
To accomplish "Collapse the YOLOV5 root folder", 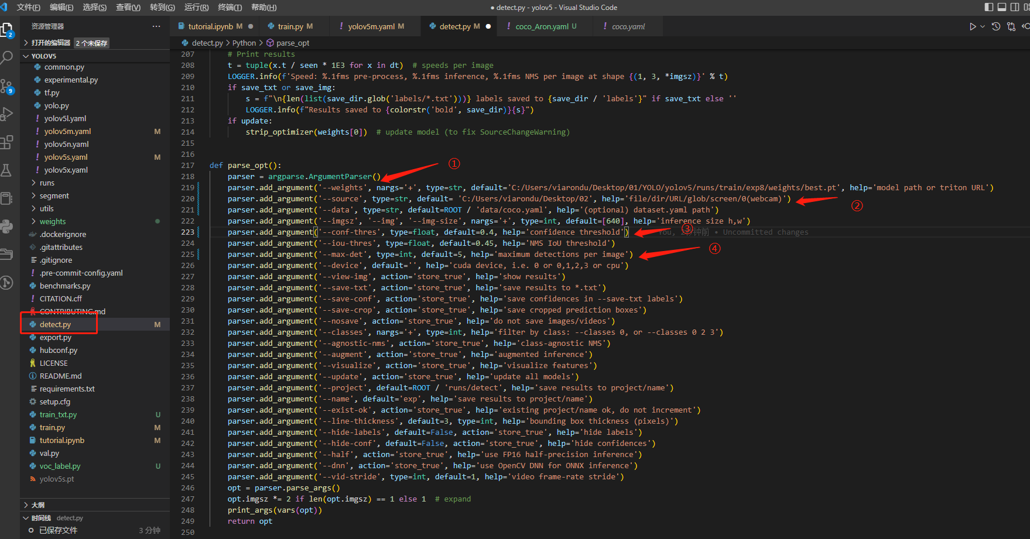I will coord(26,56).
